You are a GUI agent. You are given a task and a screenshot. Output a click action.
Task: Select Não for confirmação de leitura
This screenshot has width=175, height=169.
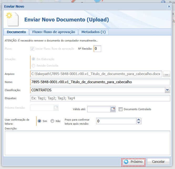(52, 121)
